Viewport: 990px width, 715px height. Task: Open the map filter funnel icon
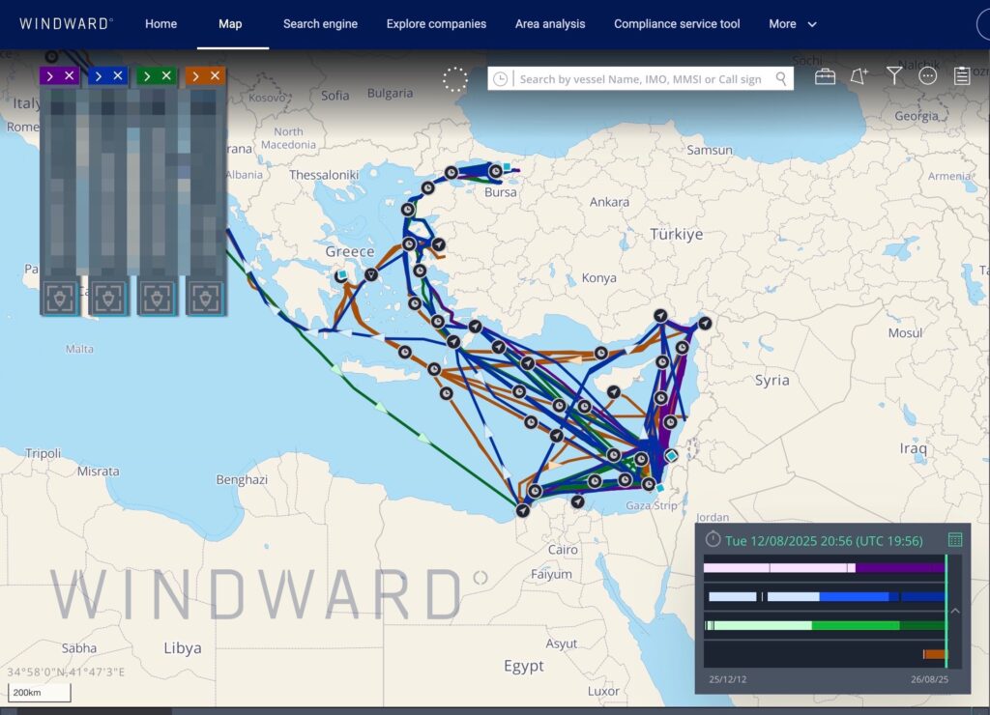pyautogui.click(x=893, y=76)
